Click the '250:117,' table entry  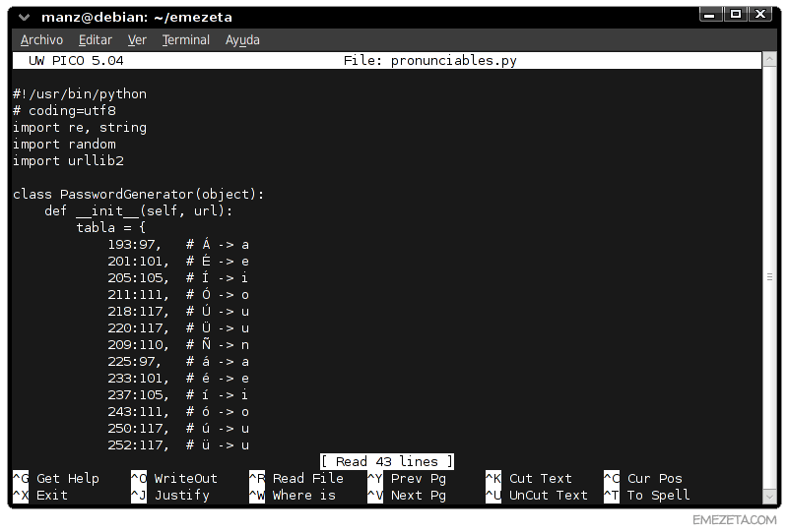click(x=138, y=428)
